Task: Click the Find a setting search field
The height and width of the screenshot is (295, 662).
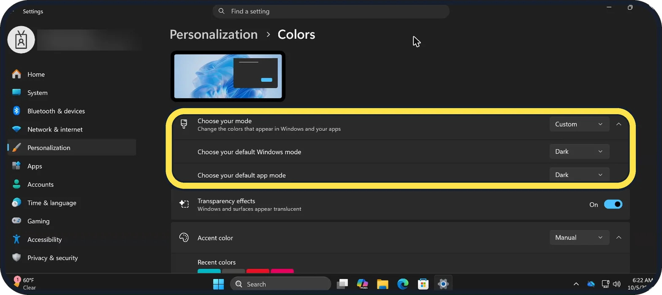Action: 331,11
